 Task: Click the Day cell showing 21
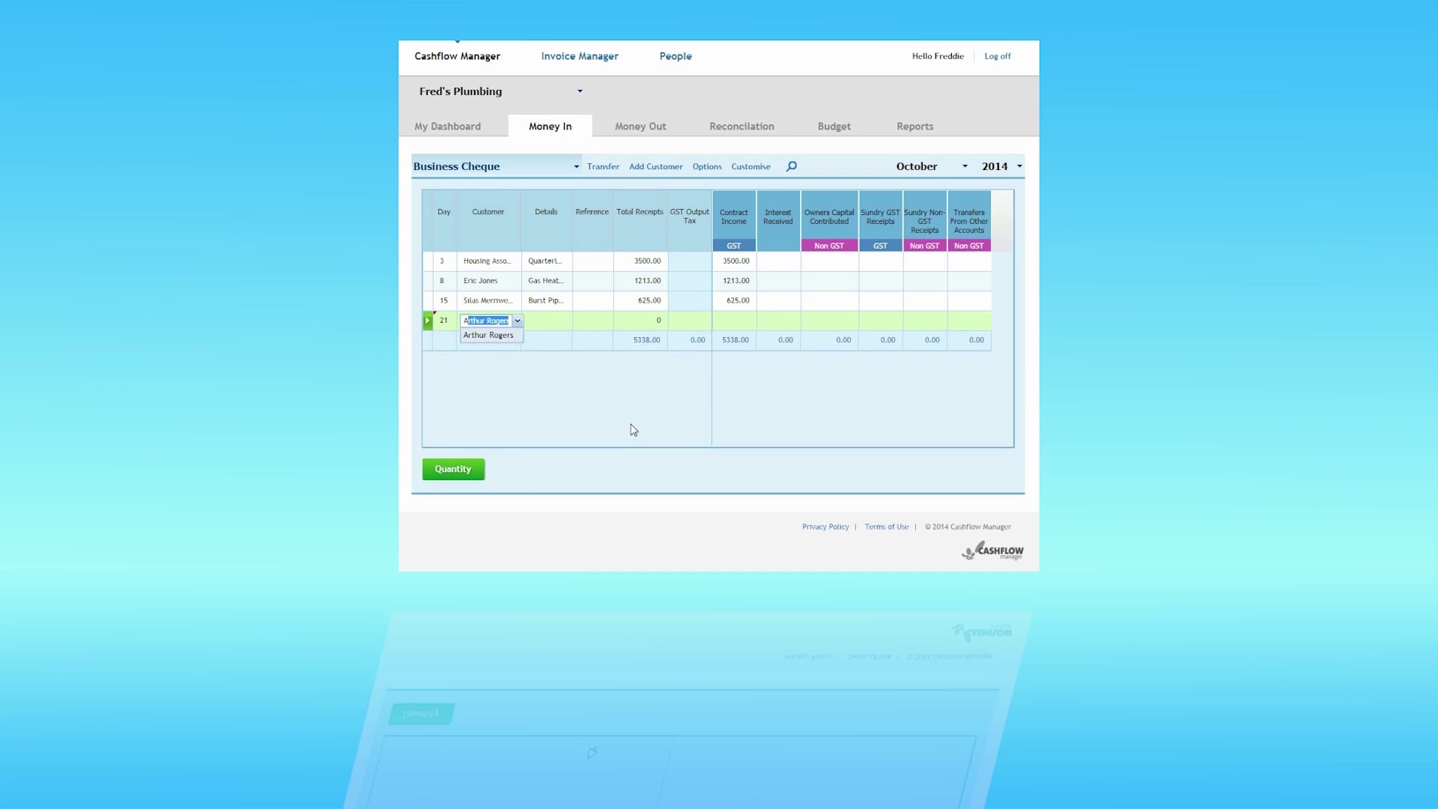[443, 321]
